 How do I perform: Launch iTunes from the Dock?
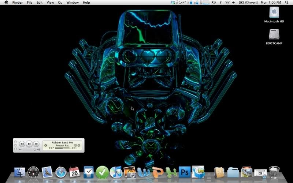116,172
